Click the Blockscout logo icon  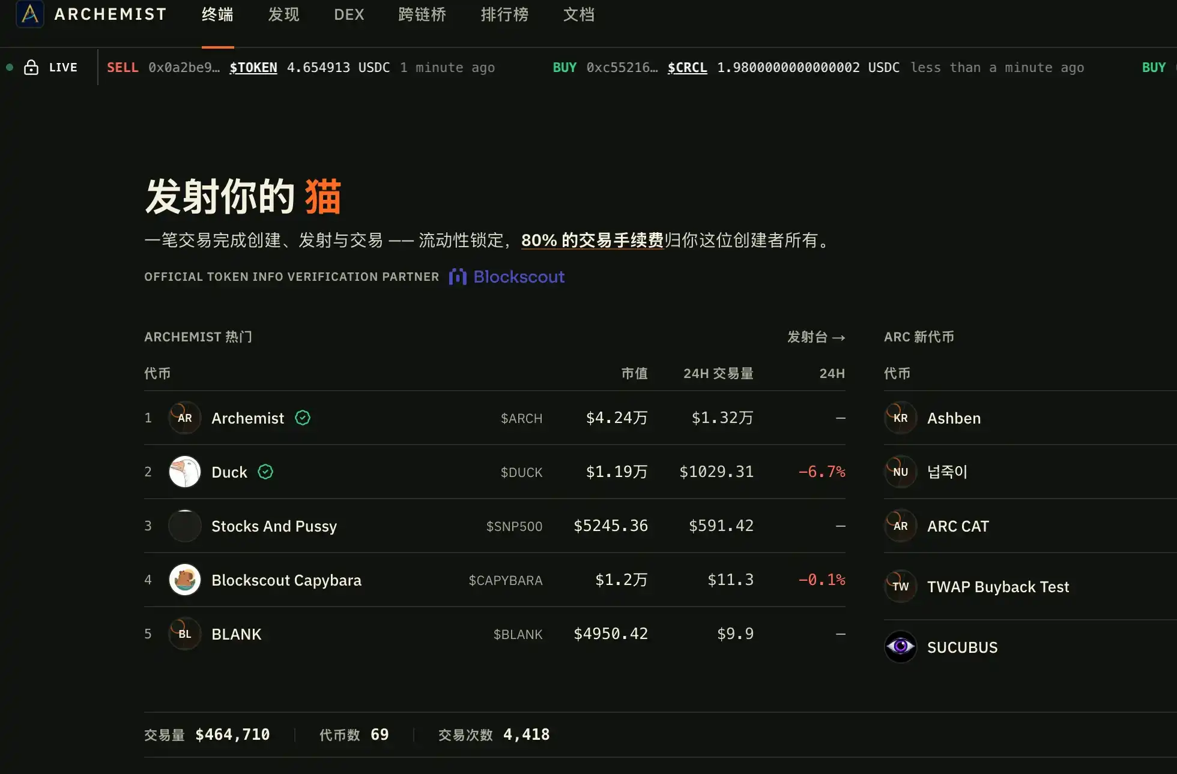458,277
